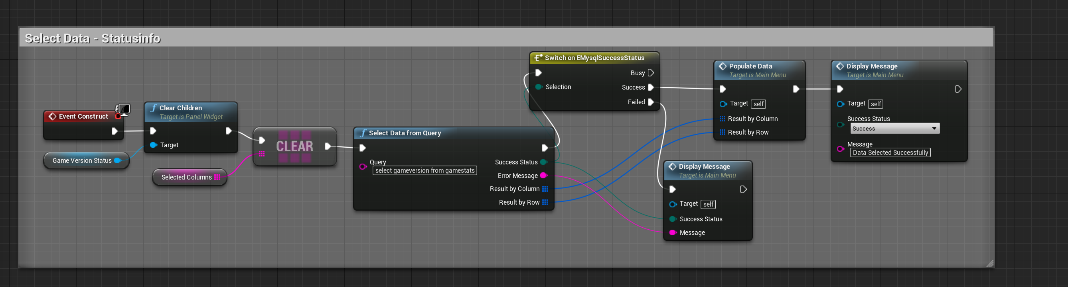Click the Clear Children exec input pin
Image resolution: width=1068 pixels, height=287 pixels.
tap(153, 131)
